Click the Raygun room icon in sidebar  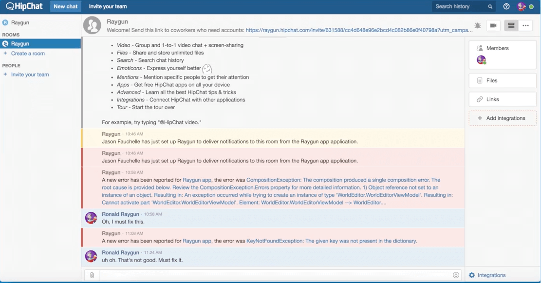click(5, 43)
